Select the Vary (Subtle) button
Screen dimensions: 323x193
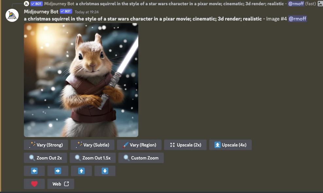coord(93,145)
